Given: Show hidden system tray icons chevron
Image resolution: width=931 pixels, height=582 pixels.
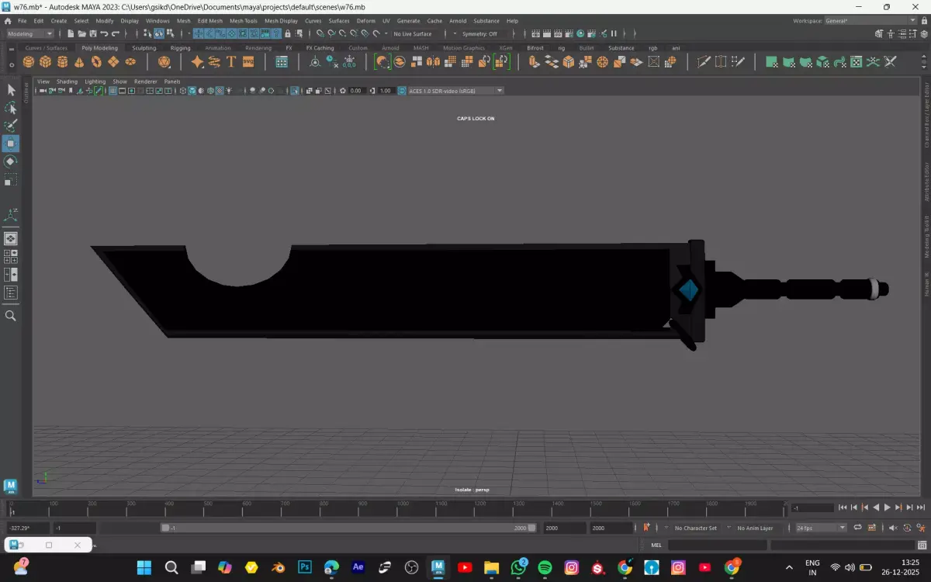Looking at the screenshot, I should pyautogui.click(x=789, y=568).
